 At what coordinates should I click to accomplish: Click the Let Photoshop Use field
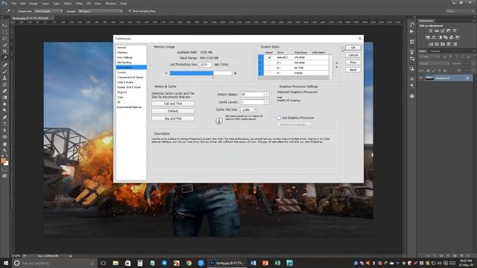[x=206, y=65]
